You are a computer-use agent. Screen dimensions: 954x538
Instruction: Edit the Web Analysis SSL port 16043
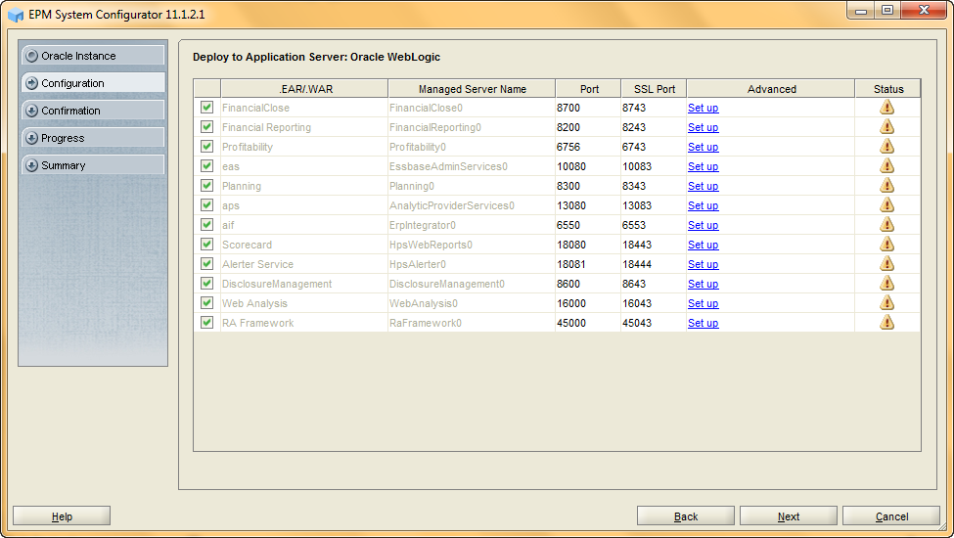coord(654,302)
